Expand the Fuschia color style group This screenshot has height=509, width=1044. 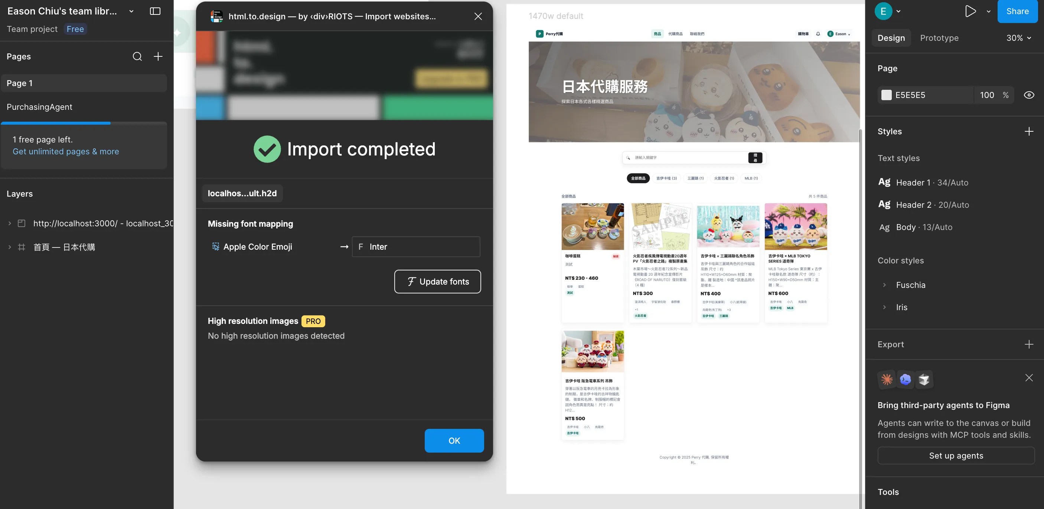[x=884, y=285]
